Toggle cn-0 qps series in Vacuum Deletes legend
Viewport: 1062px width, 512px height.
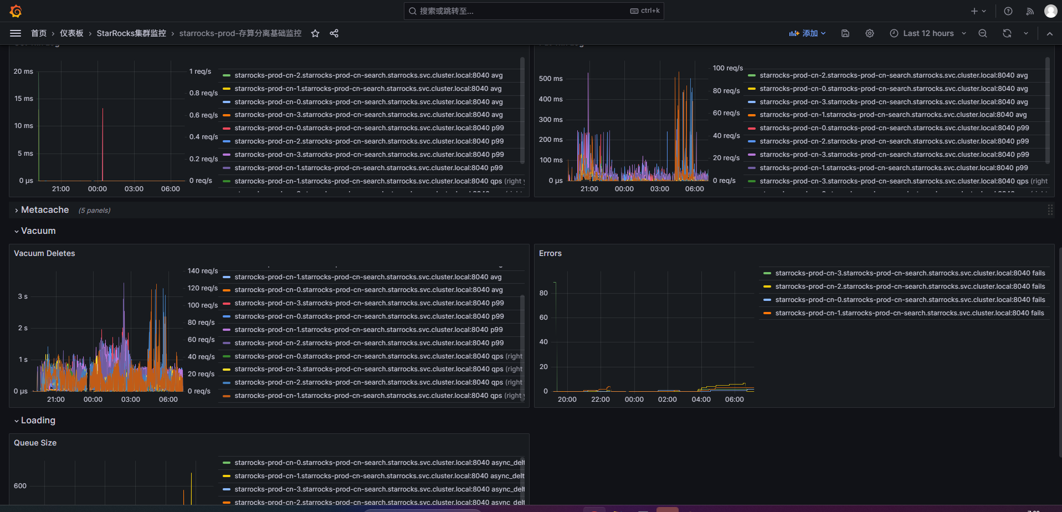tap(378, 356)
